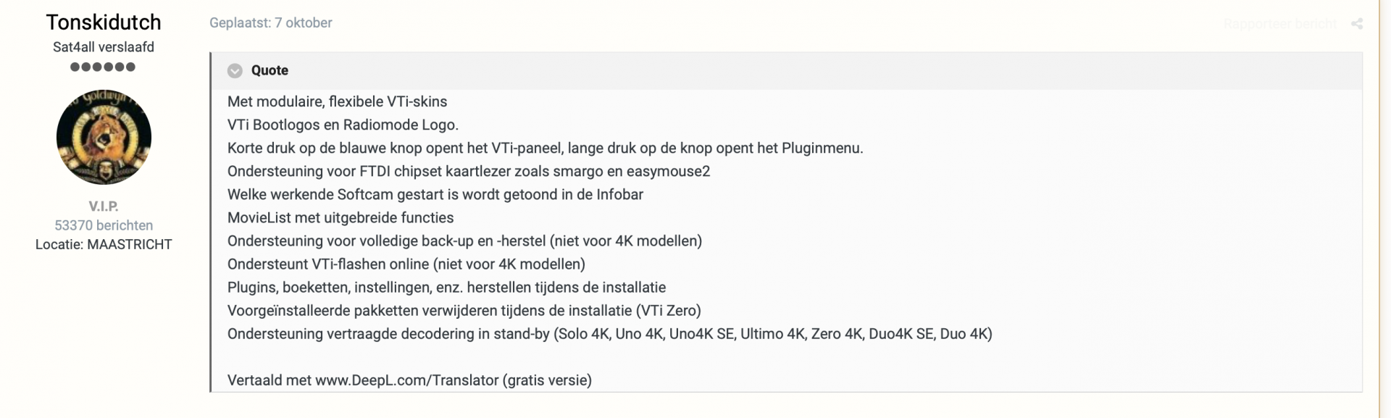This screenshot has height=418, width=1391.
Task: Click the Quote header label
Action: pyautogui.click(x=268, y=70)
